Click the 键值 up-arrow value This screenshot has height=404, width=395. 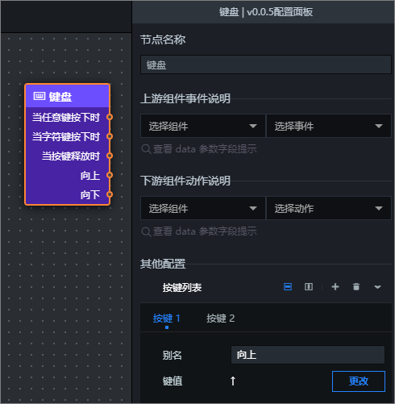(x=233, y=381)
